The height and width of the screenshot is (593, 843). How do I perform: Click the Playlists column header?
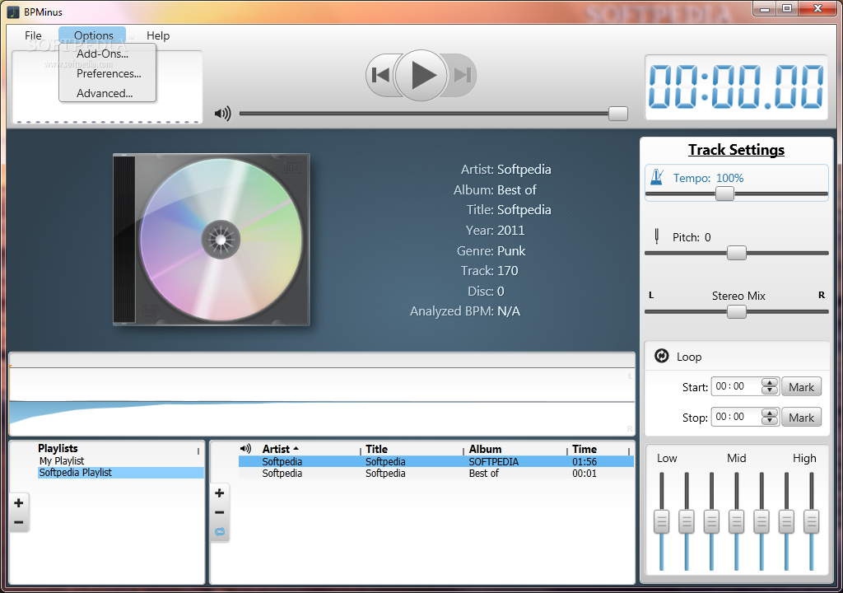tap(58, 448)
